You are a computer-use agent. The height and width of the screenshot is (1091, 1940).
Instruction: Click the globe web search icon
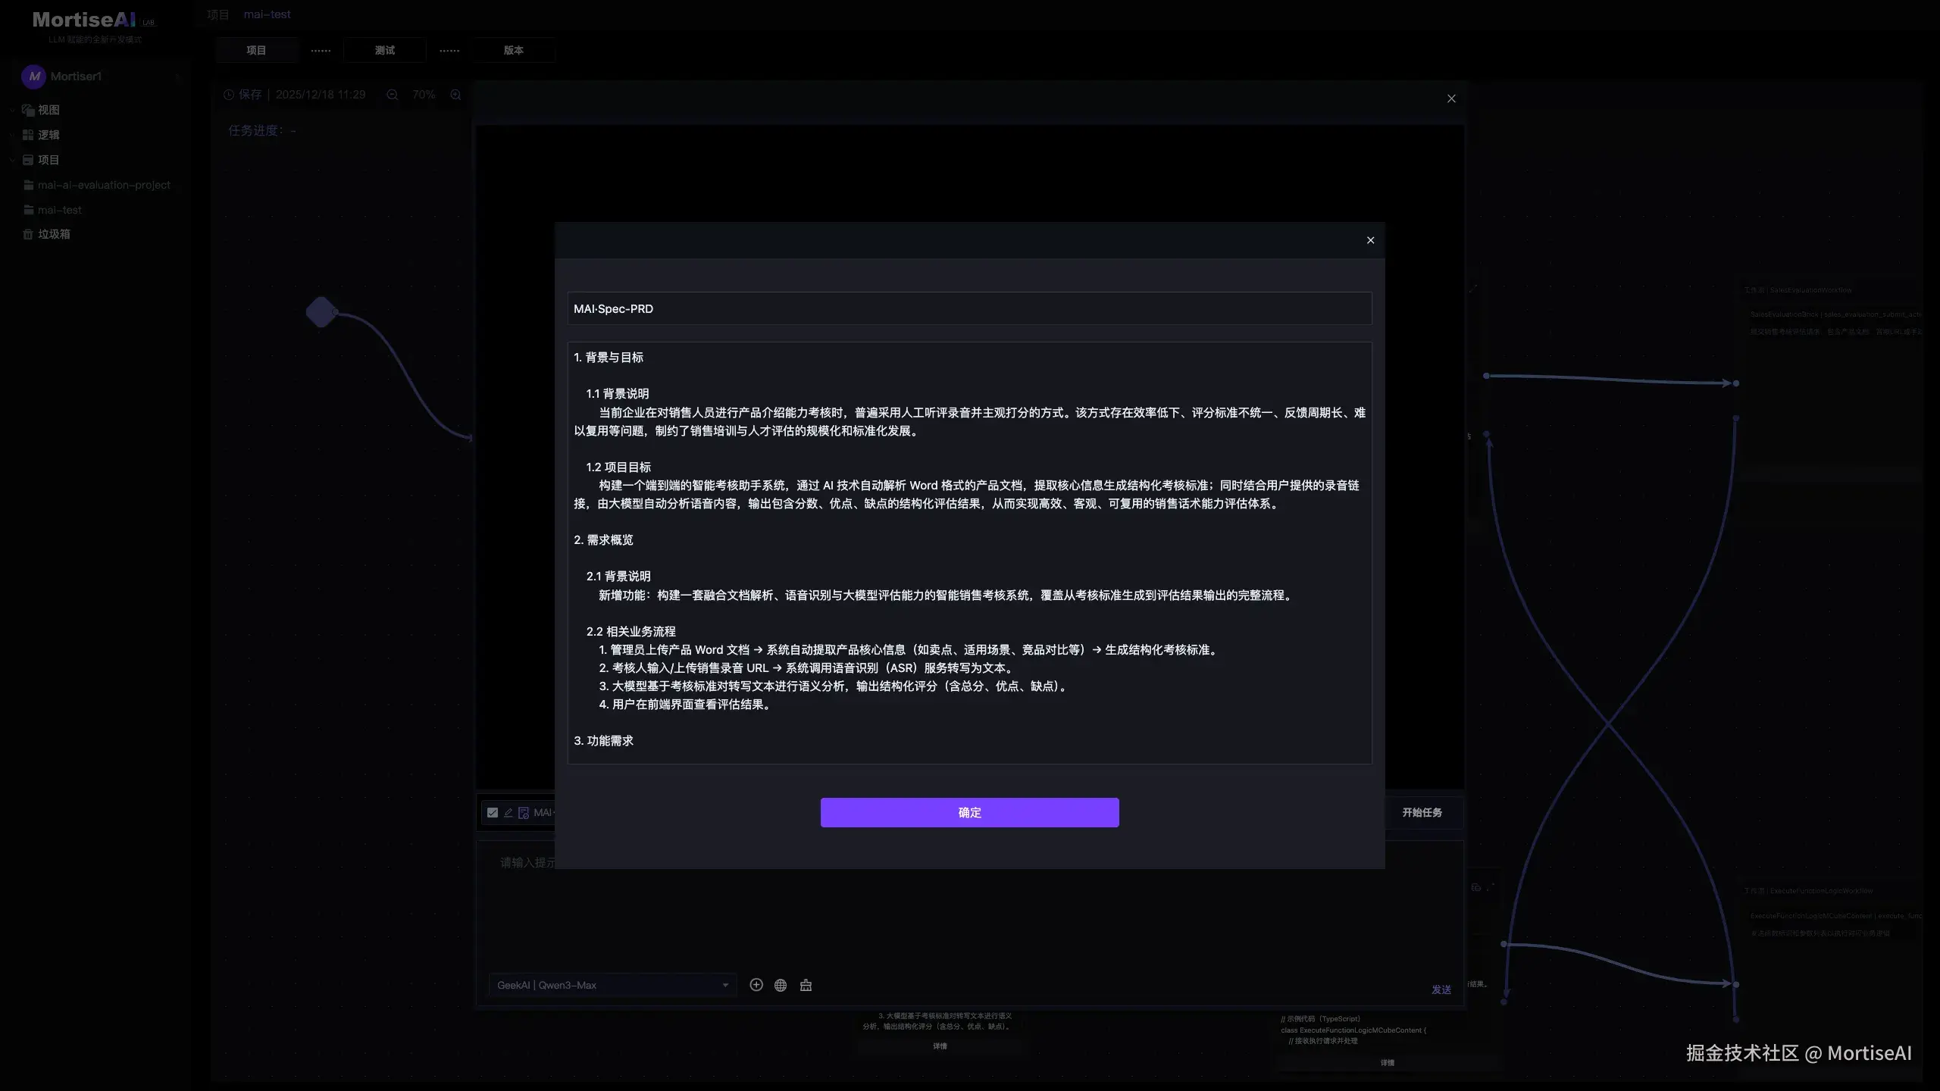tap(781, 985)
